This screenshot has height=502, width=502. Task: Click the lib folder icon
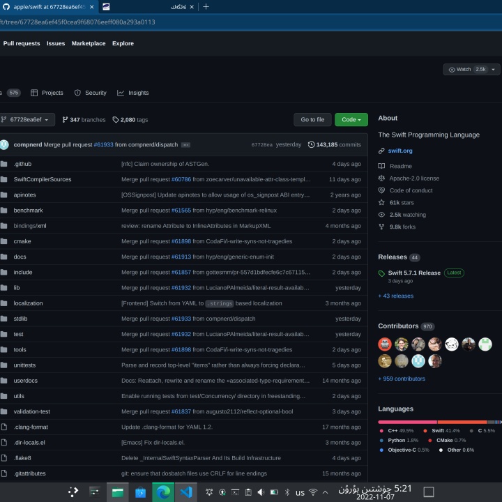4,288
